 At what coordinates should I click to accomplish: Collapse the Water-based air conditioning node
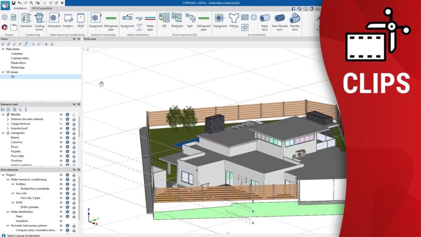(8, 179)
